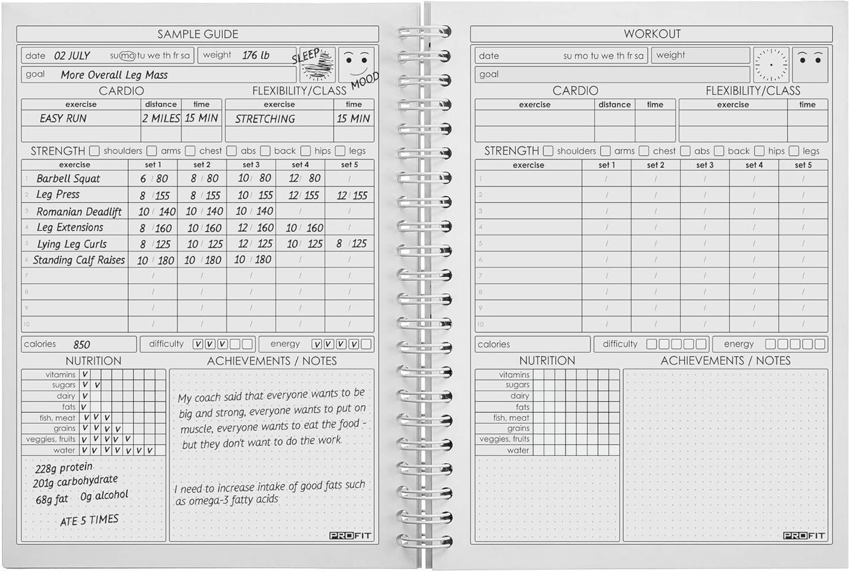Click exercise row 1 on Workout page

click(651, 178)
